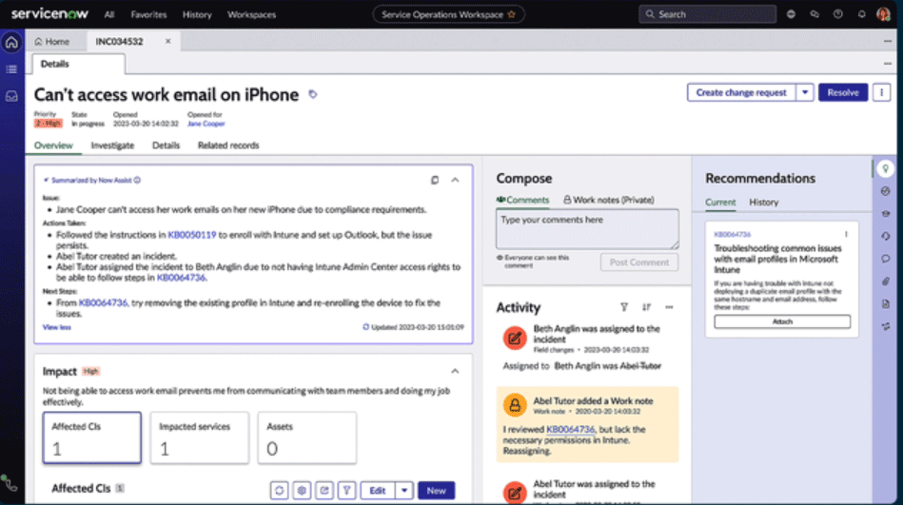903x505 pixels.
Task: Open the KB0050119 link in summary
Action: point(192,235)
